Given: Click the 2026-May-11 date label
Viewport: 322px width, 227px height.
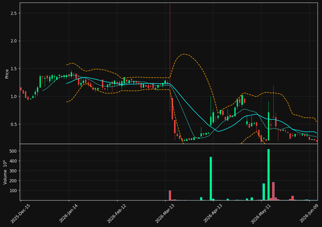Looking at the screenshot, I should tap(261, 213).
